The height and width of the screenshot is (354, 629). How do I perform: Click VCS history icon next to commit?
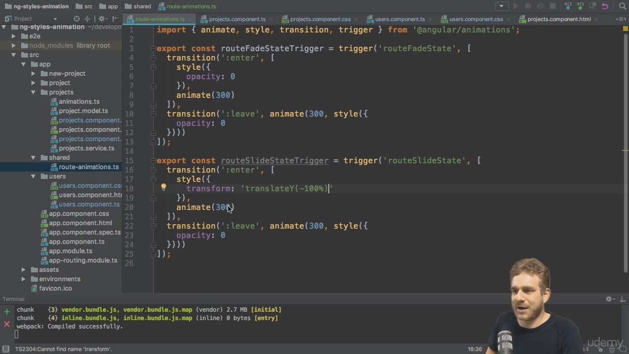point(593,6)
